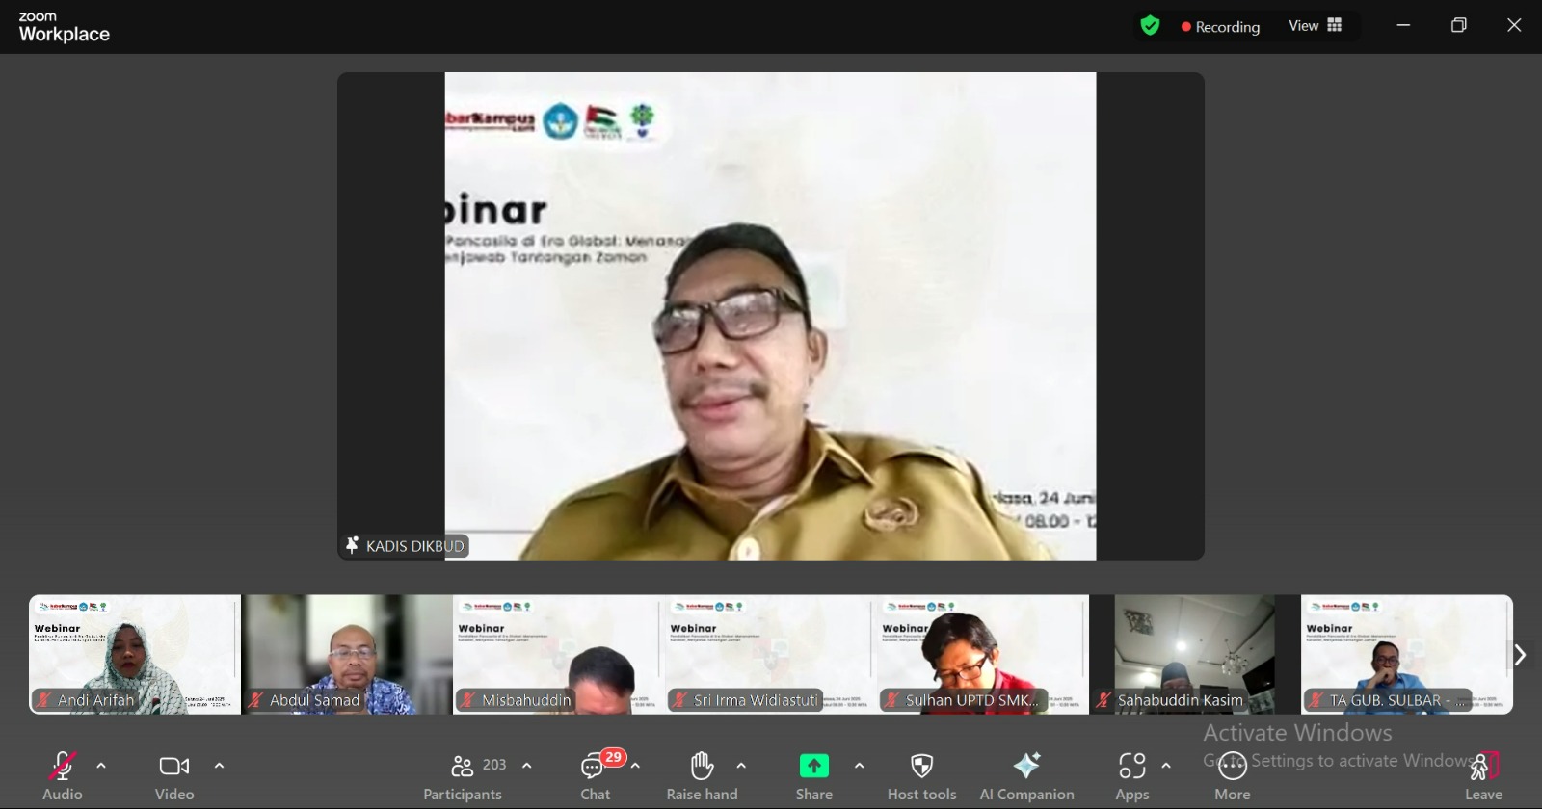Unmute the Audio microphone
Image resolution: width=1542 pixels, height=809 pixels.
click(x=63, y=767)
